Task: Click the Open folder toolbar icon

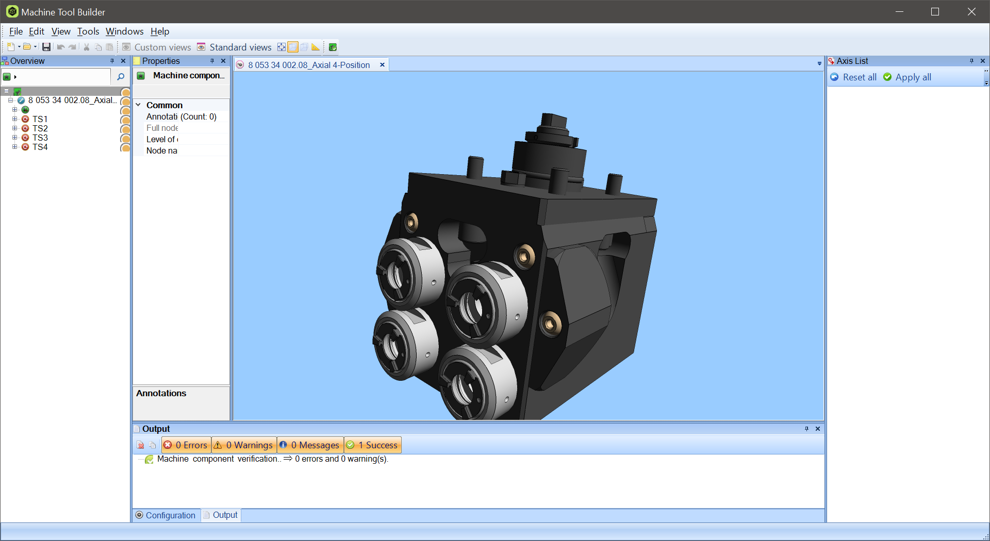Action: (x=27, y=47)
